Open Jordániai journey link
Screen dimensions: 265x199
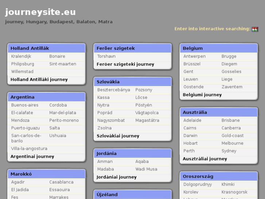coord(117,177)
